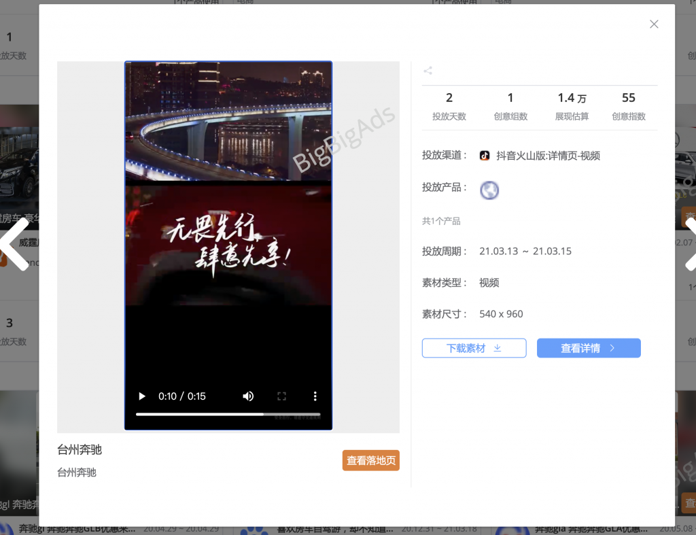Click the 创意指数 value 55
This screenshot has width=696, height=535.
629,98
